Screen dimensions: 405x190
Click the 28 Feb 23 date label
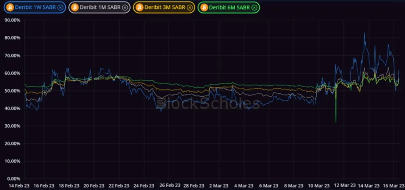[194, 186]
